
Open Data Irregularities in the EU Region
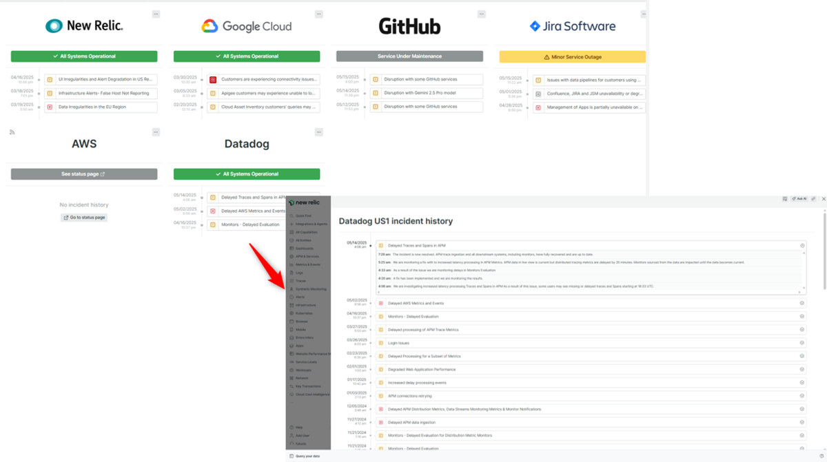pos(101,107)
